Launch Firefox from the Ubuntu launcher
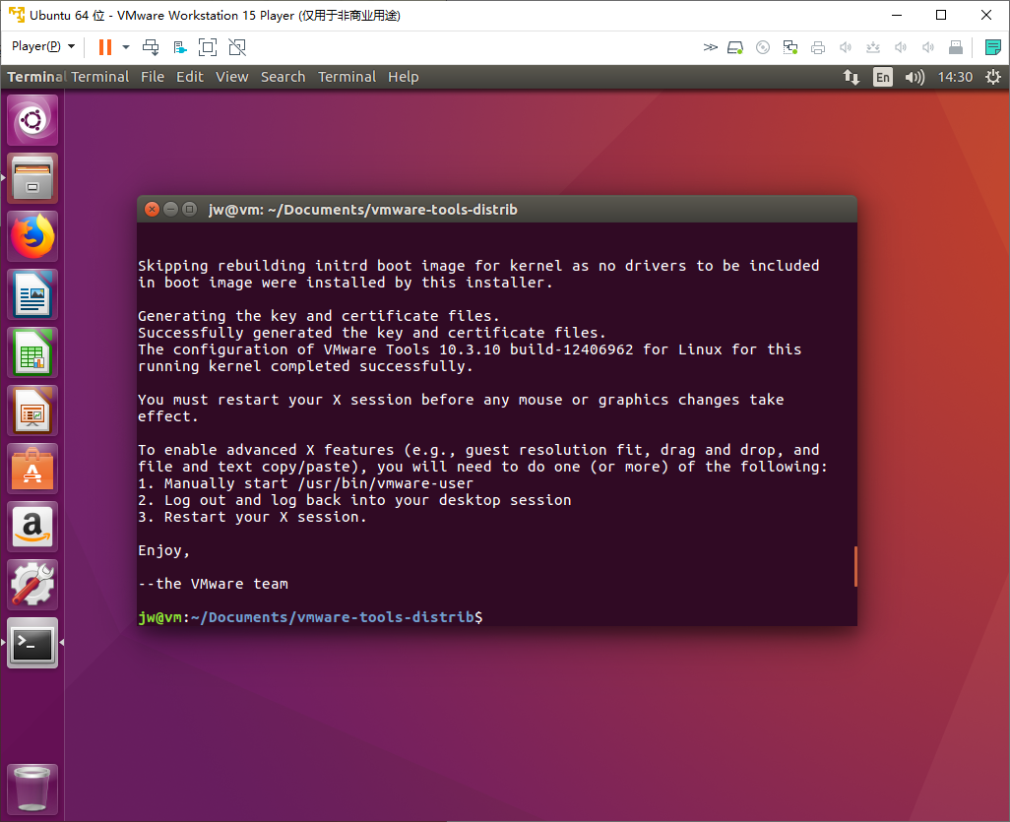This screenshot has width=1010, height=822. [x=32, y=236]
